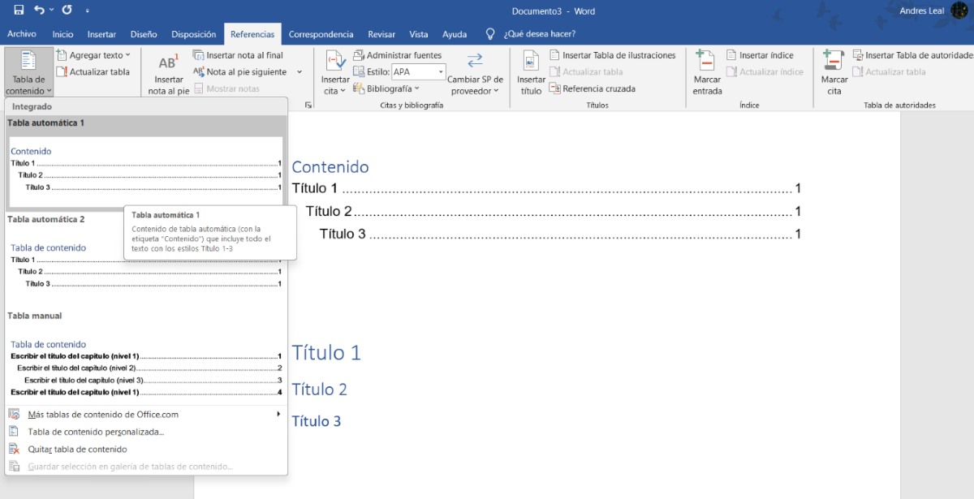The width and height of the screenshot is (974, 499).
Task: Click the Insertar cita button
Action: pyautogui.click(x=335, y=73)
